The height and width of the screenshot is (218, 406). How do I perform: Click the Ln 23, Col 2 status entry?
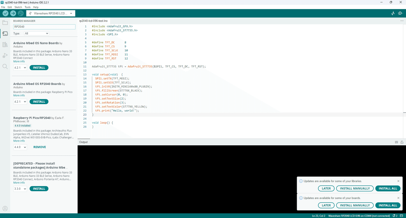click(318, 216)
